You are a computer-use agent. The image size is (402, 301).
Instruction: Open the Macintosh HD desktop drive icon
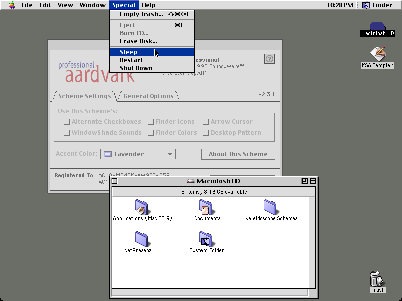pyautogui.click(x=377, y=26)
